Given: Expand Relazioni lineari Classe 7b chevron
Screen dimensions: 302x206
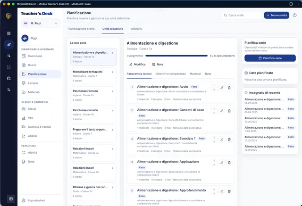Looking at the screenshot, I should pyautogui.click(x=112, y=168).
